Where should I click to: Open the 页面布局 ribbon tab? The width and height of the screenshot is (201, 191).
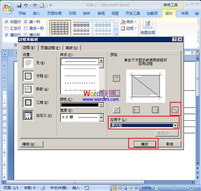point(54,13)
